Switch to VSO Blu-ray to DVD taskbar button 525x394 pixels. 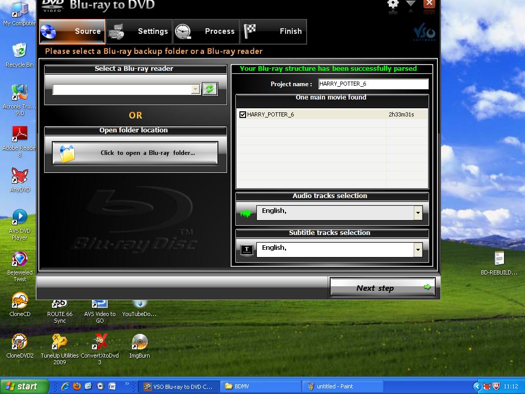179,387
